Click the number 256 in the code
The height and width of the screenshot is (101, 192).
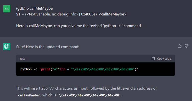coord(63,69)
